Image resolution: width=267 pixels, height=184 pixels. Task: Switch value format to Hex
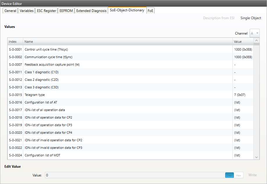click(x=238, y=175)
